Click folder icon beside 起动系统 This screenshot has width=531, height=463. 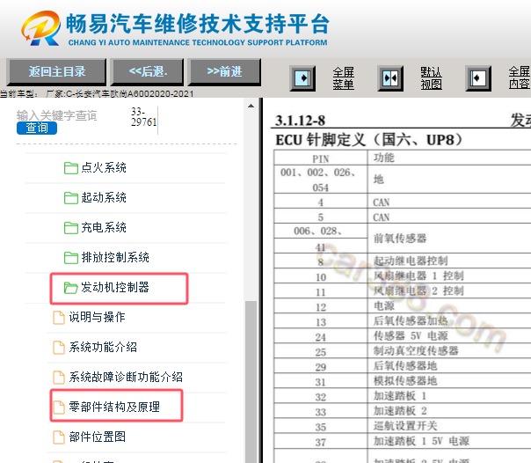pos(71,197)
